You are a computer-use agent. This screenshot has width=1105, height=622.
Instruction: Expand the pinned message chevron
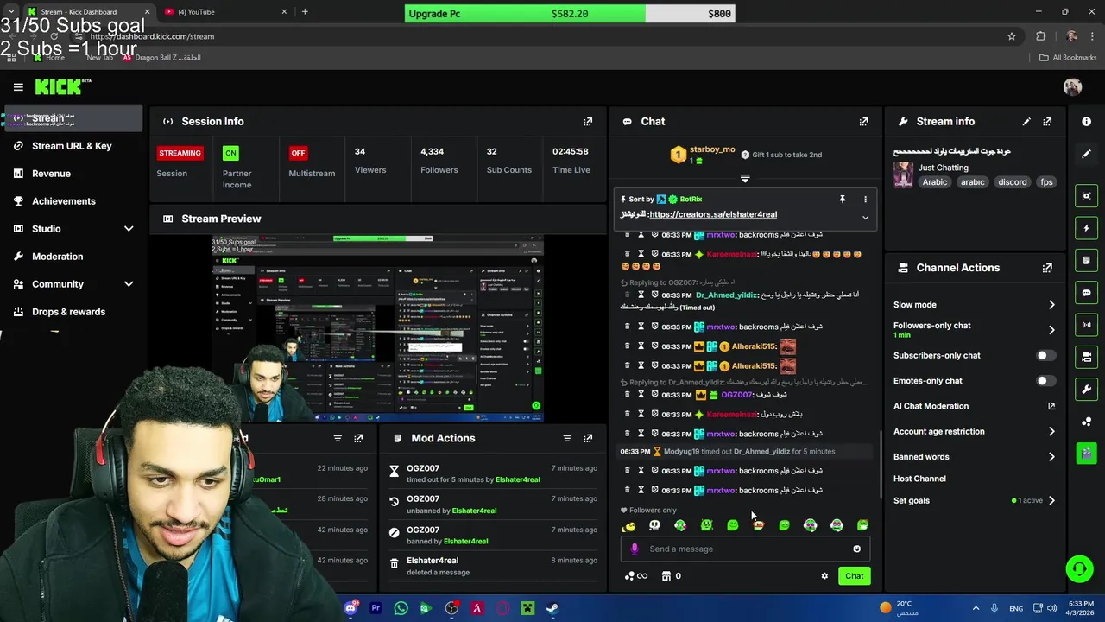point(865,218)
